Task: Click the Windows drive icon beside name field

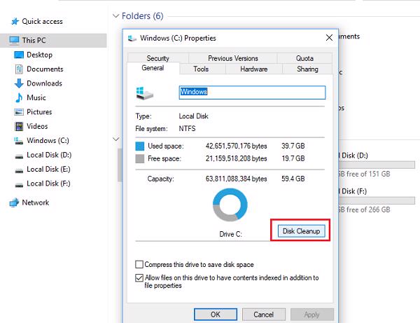Action: [x=145, y=93]
